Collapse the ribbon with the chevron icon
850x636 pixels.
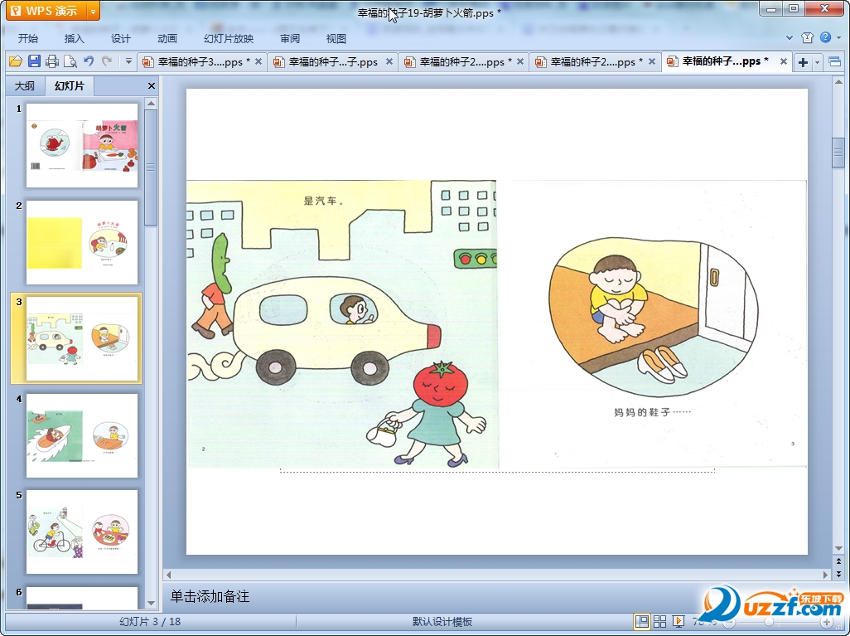point(790,38)
